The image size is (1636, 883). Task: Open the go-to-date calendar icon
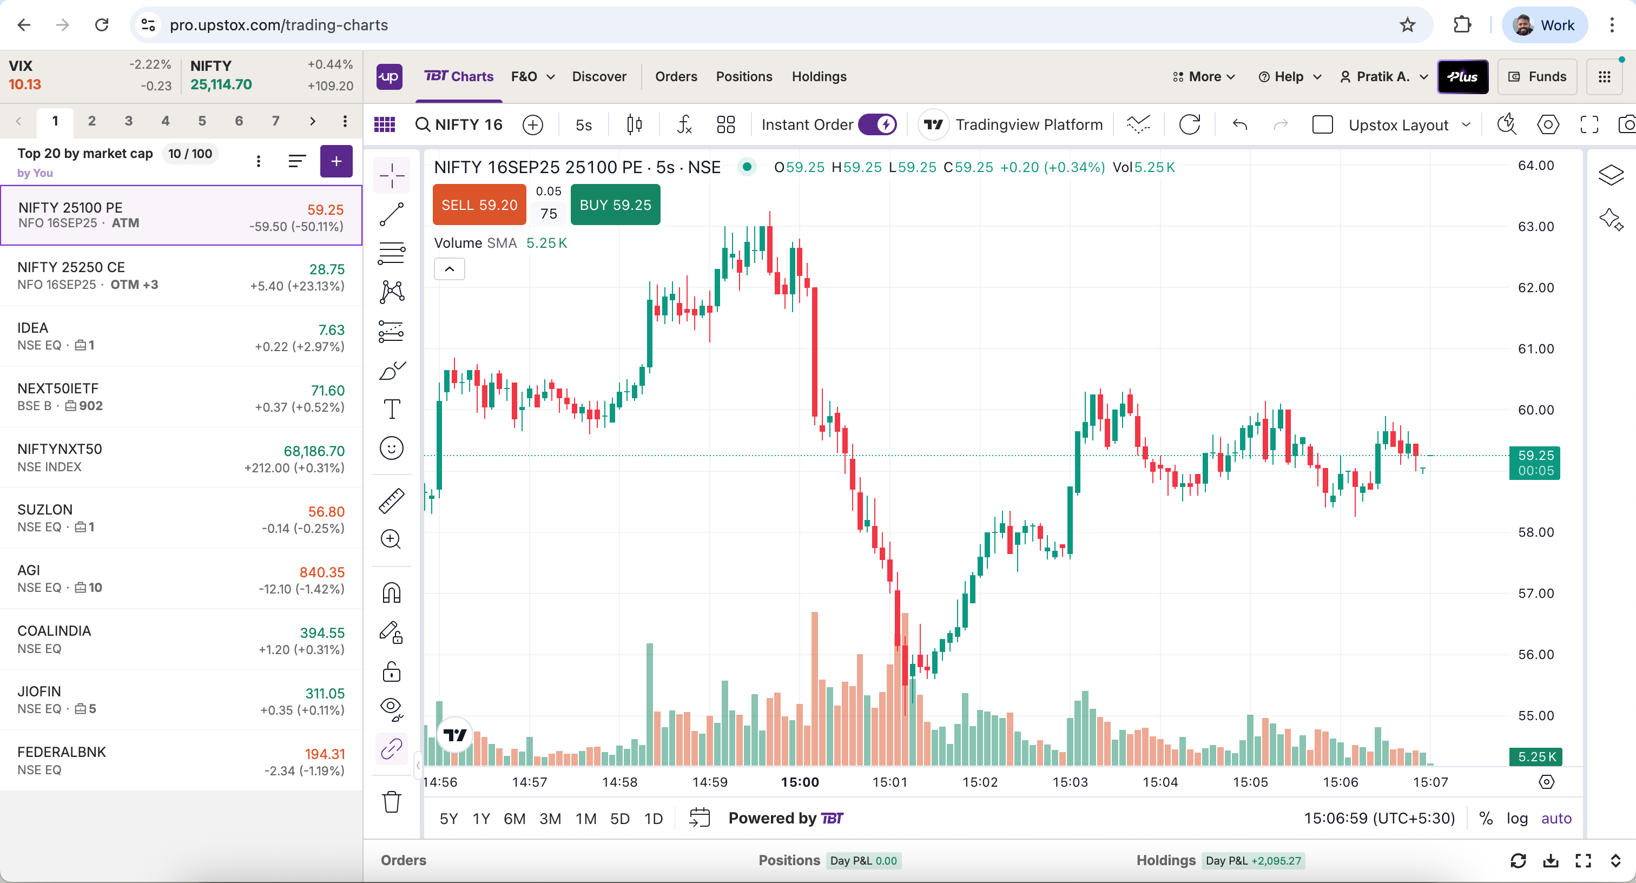pos(699,818)
